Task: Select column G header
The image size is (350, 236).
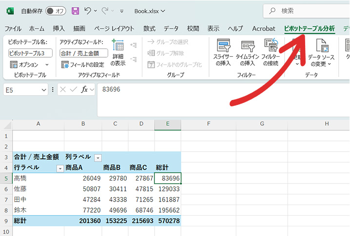Action: pyautogui.click(x=262, y=124)
